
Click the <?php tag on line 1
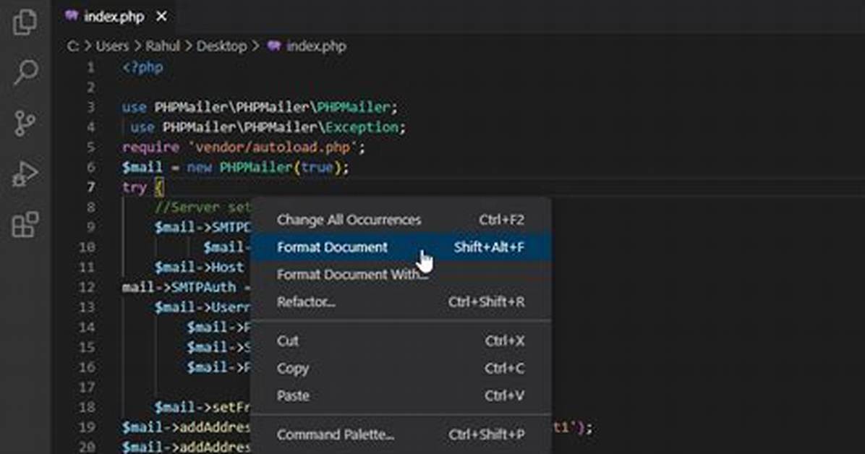pos(142,68)
